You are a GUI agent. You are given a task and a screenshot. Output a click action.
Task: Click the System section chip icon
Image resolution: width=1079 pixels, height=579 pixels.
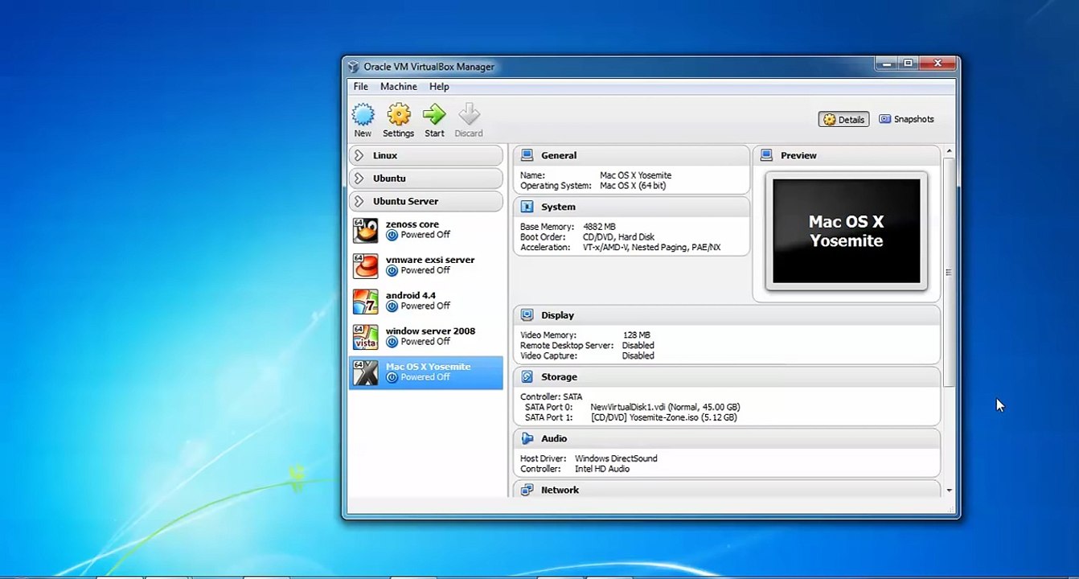pos(527,207)
